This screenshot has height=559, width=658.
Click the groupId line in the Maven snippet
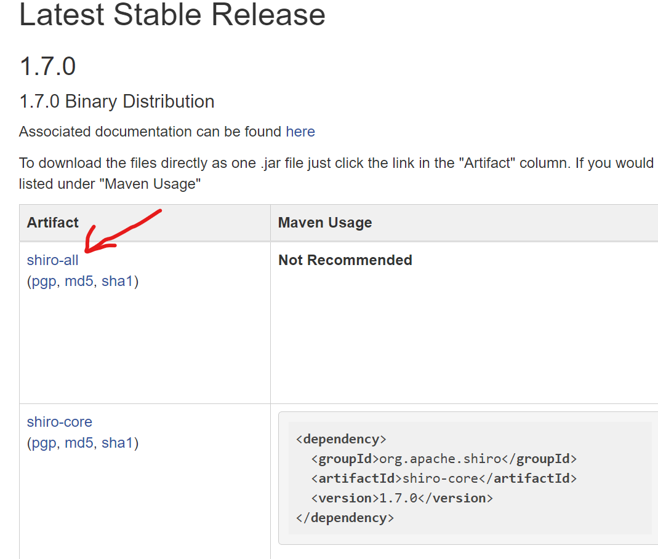(x=444, y=459)
